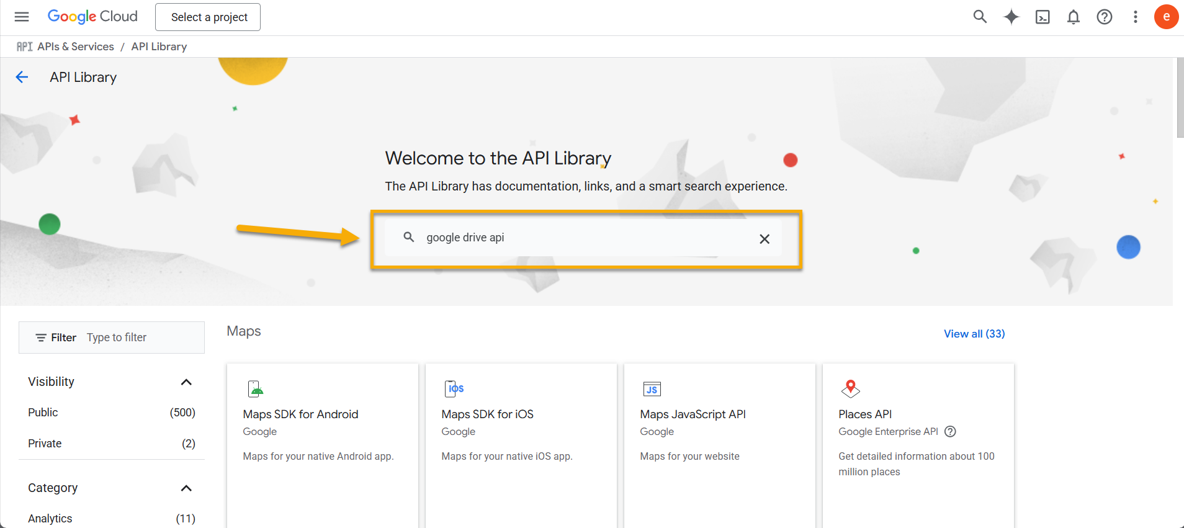Filter by Private visibility
Screen dimensions: 1184x528
coord(112,444)
